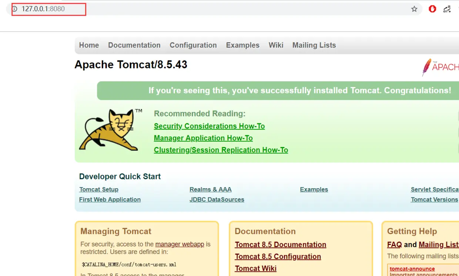
Task: Open the tomcat-announce mailing list link
Action: [412, 269]
